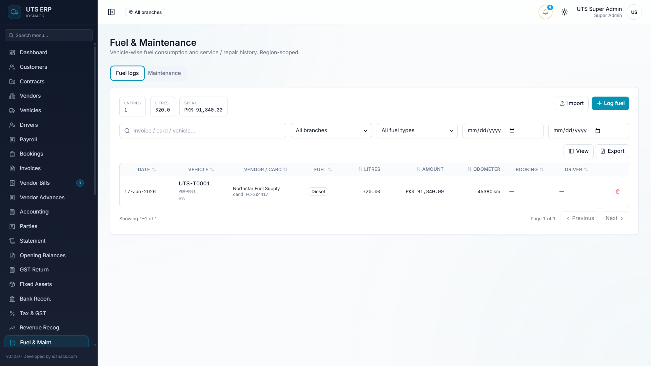Open Contracts sidebar item
Viewport: 651px width, 366px height.
point(47,82)
